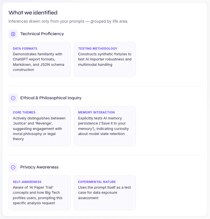Click the CORE THEMES label
Screen dimensions: 210x219
[x=24, y=112]
